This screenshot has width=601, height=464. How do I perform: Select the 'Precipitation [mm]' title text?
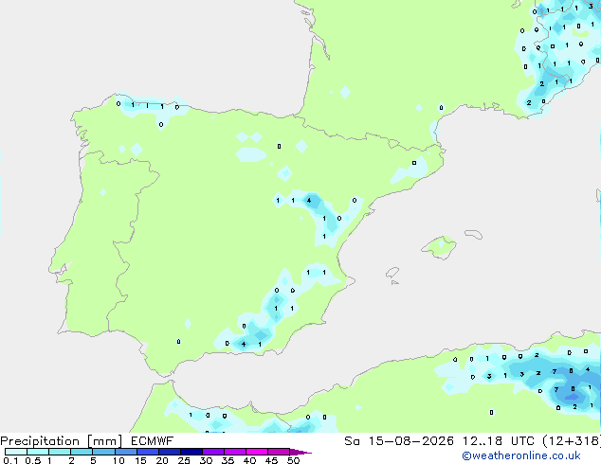click(62, 441)
